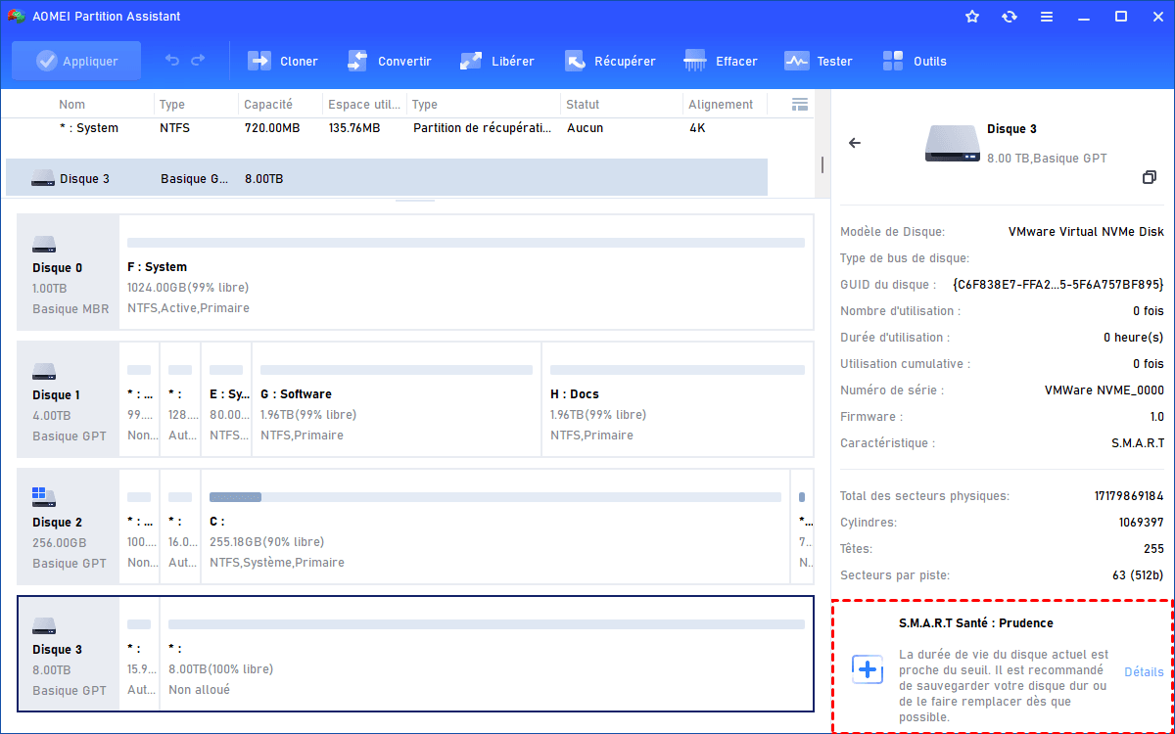Open the Convertir tool
This screenshot has width=1175, height=734.
tap(358, 61)
